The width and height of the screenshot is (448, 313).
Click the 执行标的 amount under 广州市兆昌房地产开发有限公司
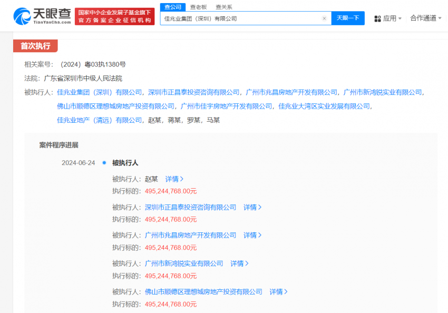click(x=171, y=248)
